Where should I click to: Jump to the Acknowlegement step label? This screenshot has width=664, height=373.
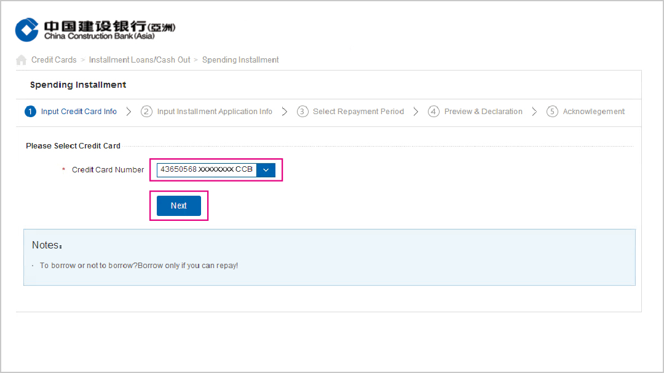tap(593, 112)
